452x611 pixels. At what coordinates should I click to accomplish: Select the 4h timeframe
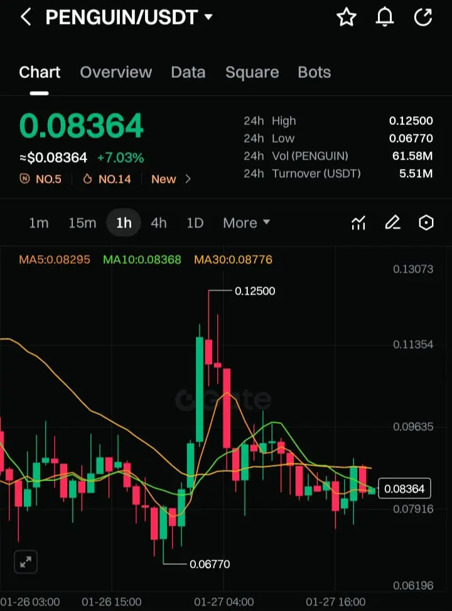pyautogui.click(x=159, y=223)
